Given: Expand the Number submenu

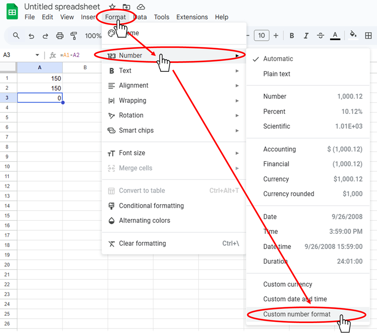Looking at the screenshot, I should tap(174, 56).
